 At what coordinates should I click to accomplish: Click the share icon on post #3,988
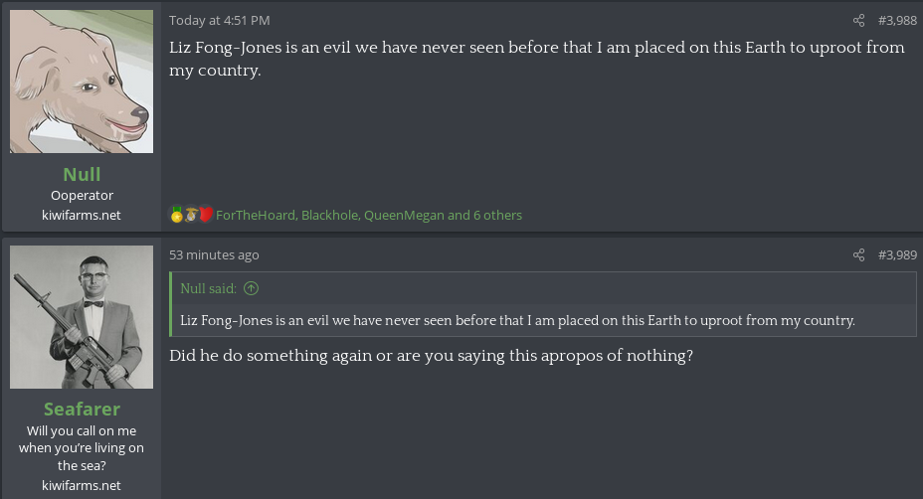tap(859, 20)
